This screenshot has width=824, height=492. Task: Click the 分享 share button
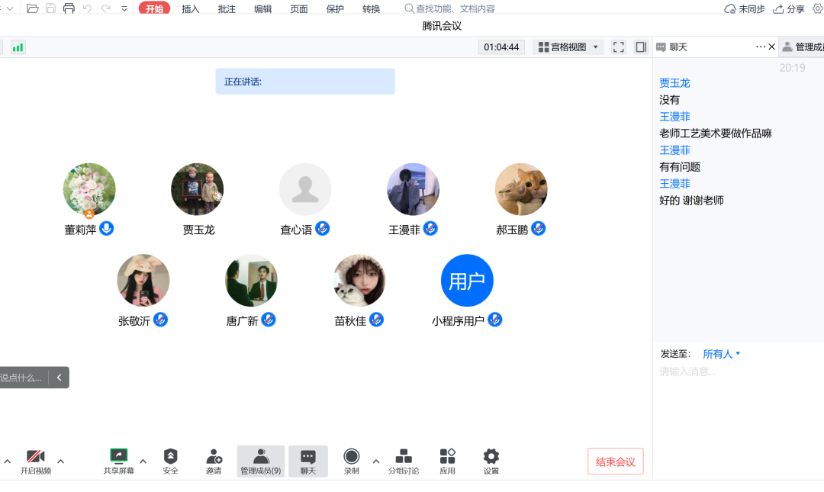(789, 9)
